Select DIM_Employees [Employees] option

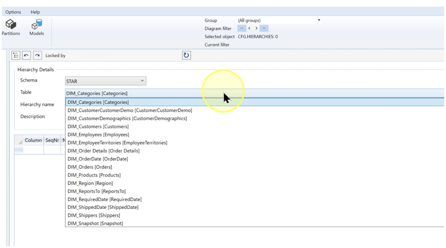pos(255,134)
